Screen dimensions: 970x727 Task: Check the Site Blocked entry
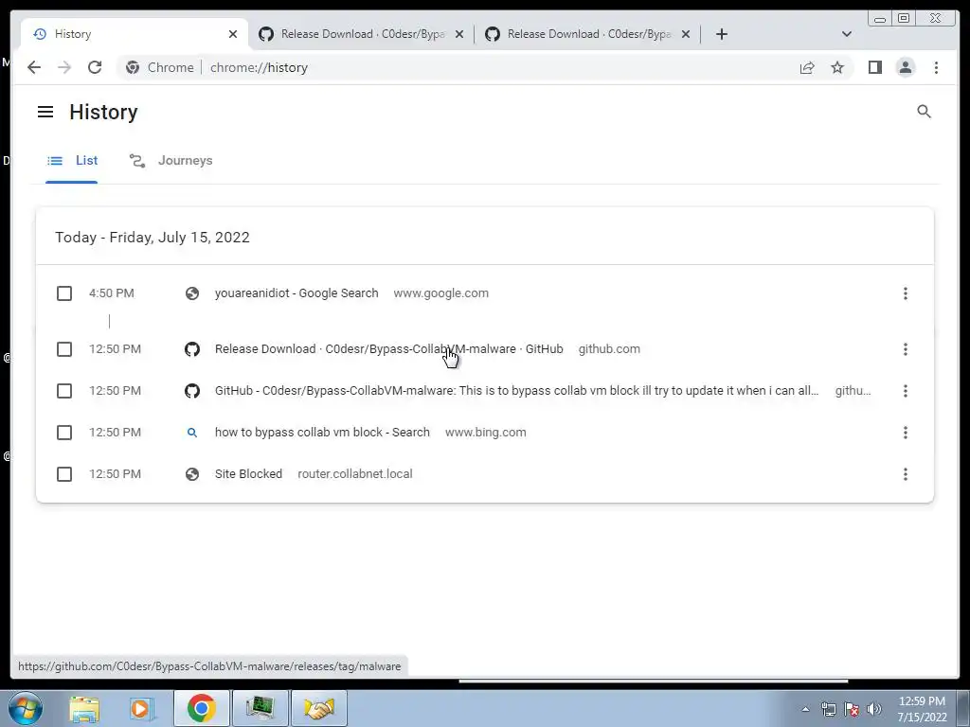(x=64, y=474)
